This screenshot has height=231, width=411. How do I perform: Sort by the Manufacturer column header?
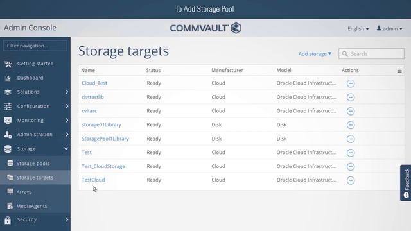[x=227, y=70]
